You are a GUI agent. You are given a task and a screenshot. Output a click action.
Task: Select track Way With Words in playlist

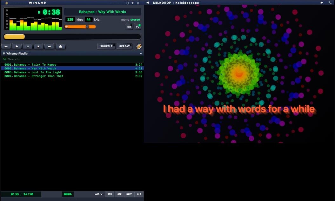72,68
